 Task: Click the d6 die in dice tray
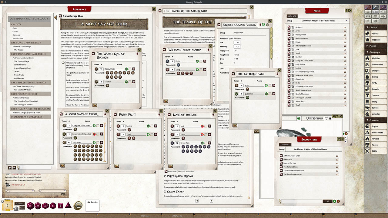coord(61,206)
